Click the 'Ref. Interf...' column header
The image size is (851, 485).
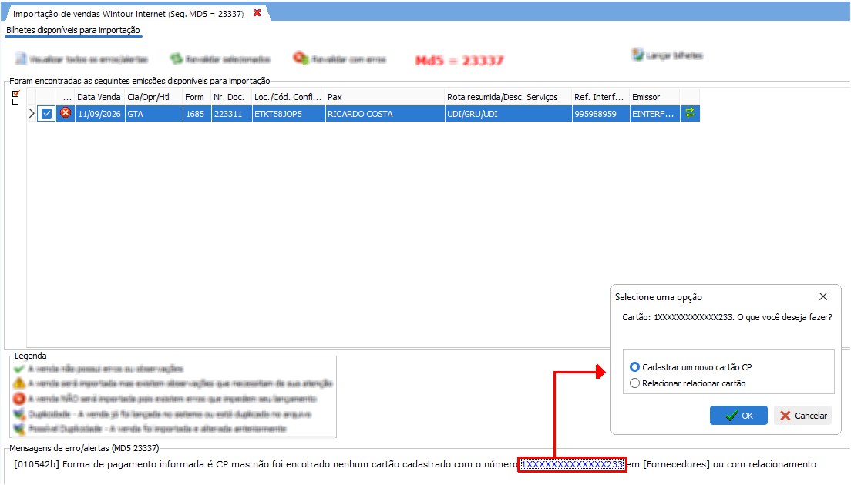coord(600,97)
